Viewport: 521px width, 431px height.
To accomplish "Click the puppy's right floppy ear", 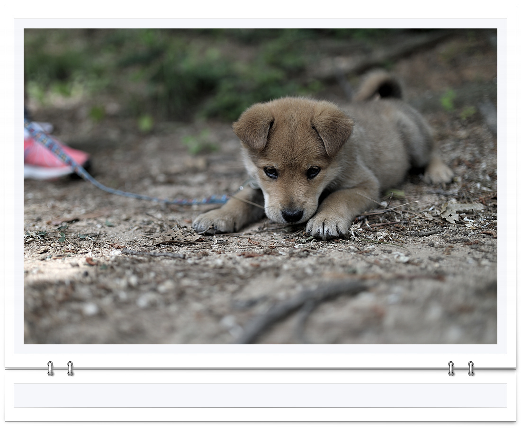I will coord(333,127).
